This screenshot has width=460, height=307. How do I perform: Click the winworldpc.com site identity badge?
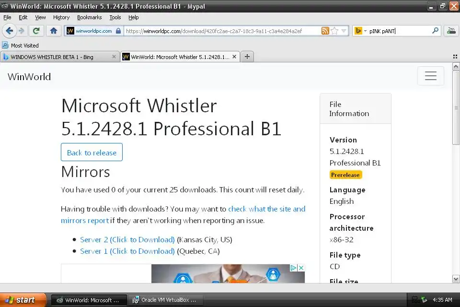(93, 31)
